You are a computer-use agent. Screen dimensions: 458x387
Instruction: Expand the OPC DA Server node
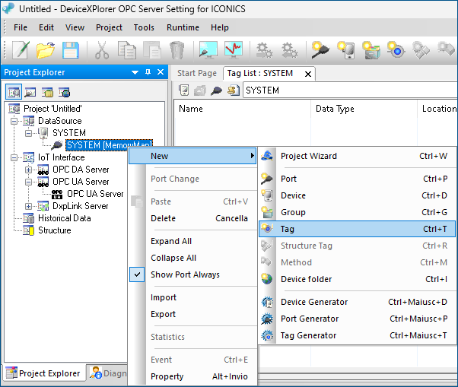tap(28, 170)
